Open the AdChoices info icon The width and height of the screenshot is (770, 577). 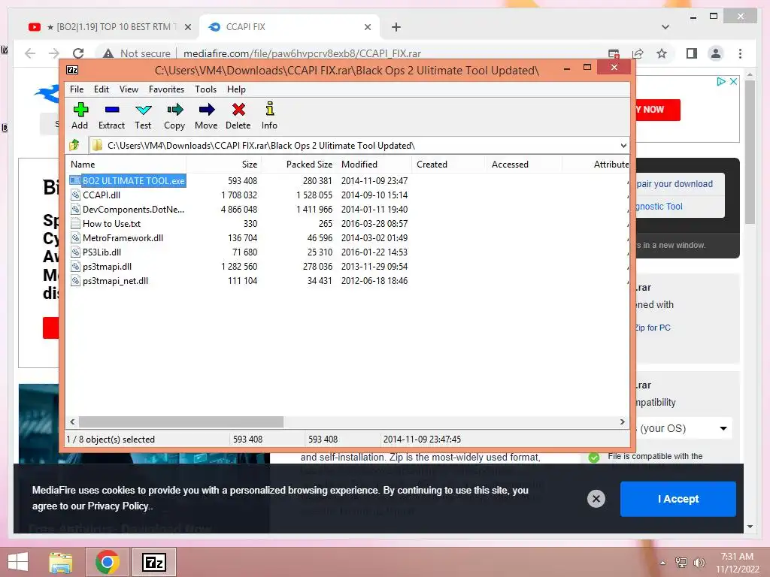click(x=721, y=81)
